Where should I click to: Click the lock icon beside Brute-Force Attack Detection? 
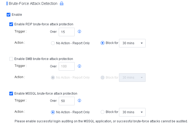pos(62,4)
